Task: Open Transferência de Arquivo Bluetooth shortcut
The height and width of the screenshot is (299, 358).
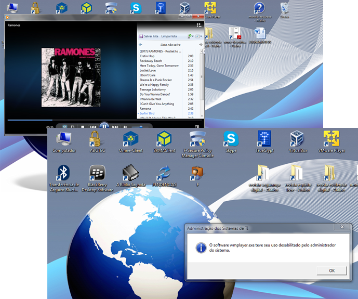Action: (64, 178)
